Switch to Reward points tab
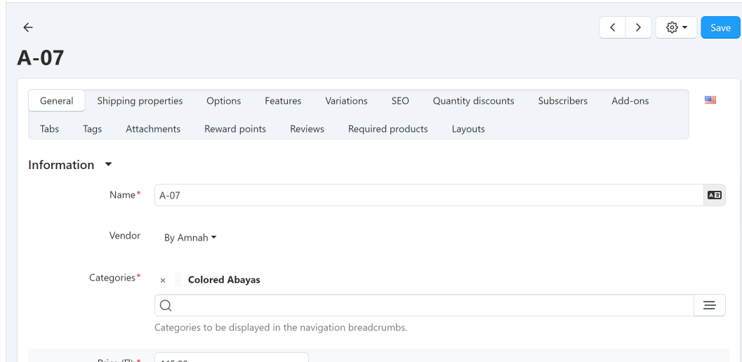 point(235,128)
